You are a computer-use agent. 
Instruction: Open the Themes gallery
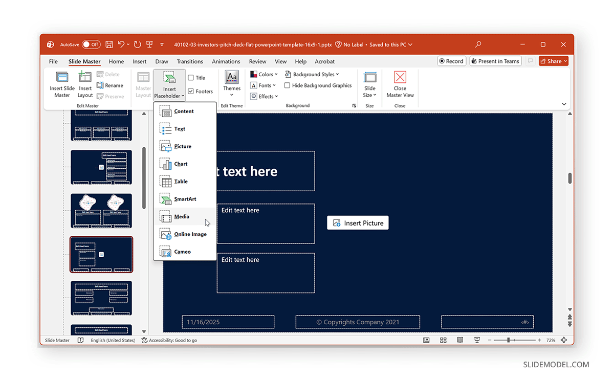point(232,83)
